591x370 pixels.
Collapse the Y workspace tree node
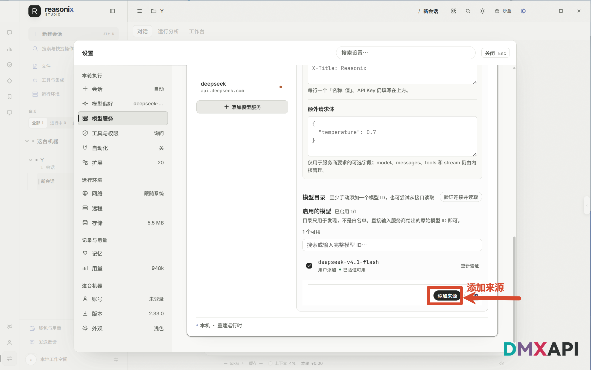(x=30, y=160)
